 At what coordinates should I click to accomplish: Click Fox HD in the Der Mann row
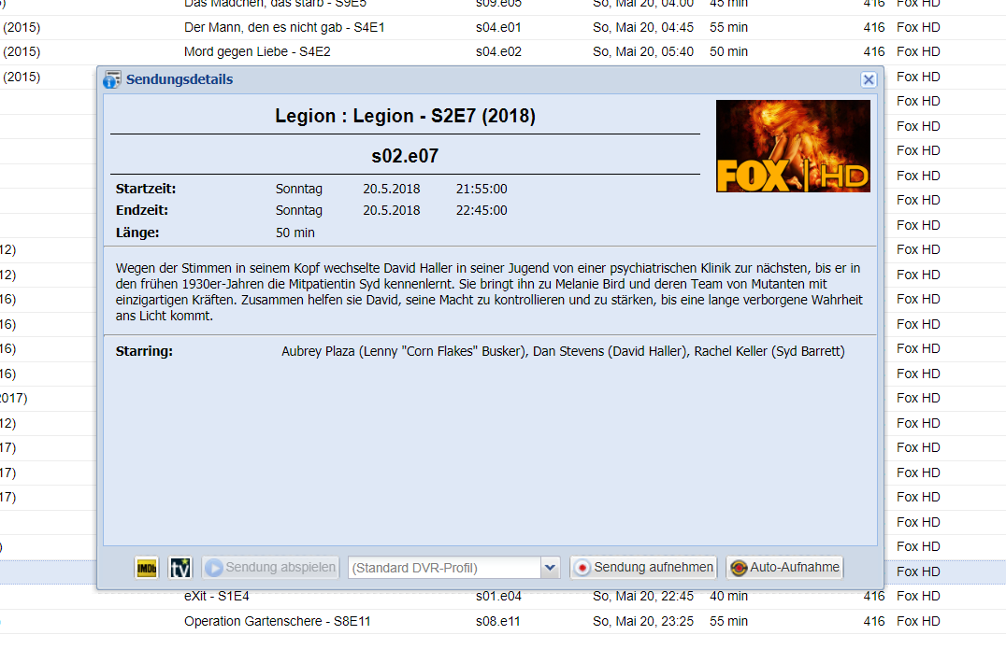tap(918, 28)
